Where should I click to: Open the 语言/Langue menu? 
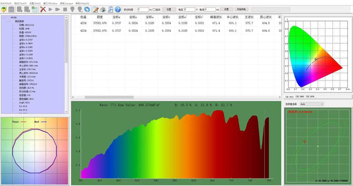pos(67,4)
